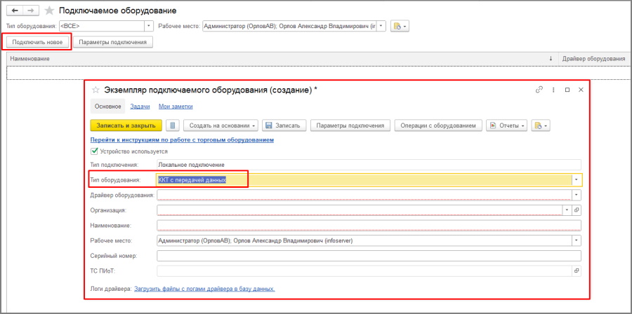Viewport: 632px width, 314px height.
Task: Expand the Создать на основании menu
Action: click(x=221, y=125)
